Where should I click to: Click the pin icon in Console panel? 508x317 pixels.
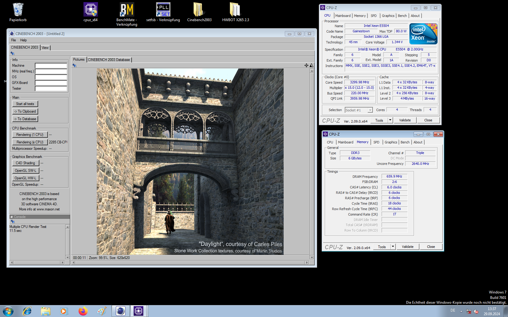(13, 222)
